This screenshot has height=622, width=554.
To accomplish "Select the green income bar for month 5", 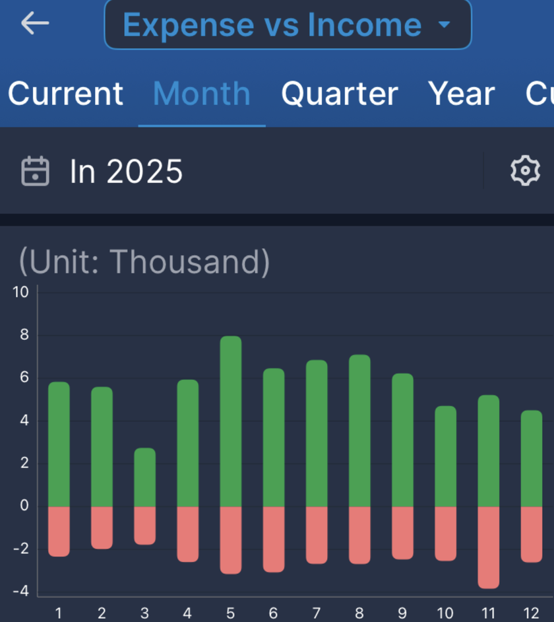I will [231, 421].
